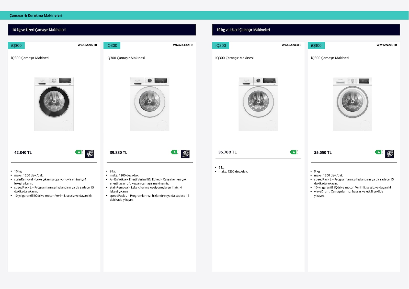Click the WG42A2X3TR model code link
Viewport: 409px width, 289px height.
pos(292,45)
